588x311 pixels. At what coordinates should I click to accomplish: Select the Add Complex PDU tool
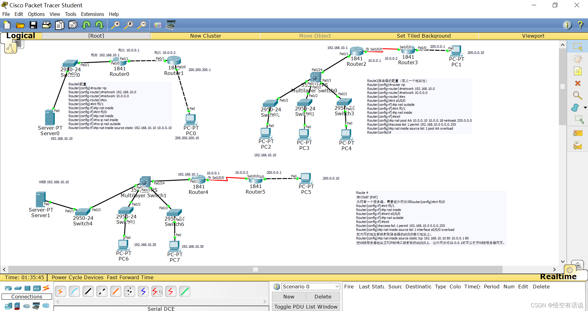click(x=578, y=146)
